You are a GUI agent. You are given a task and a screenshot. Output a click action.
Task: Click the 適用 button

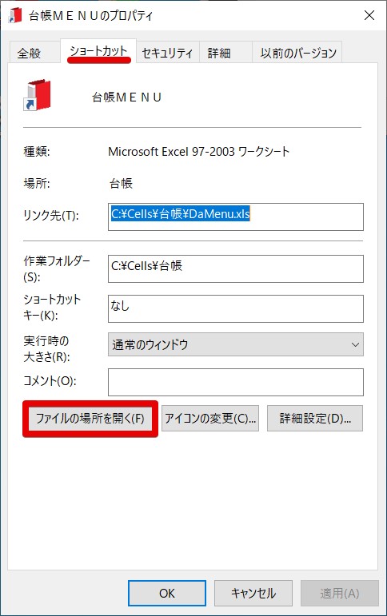click(339, 593)
